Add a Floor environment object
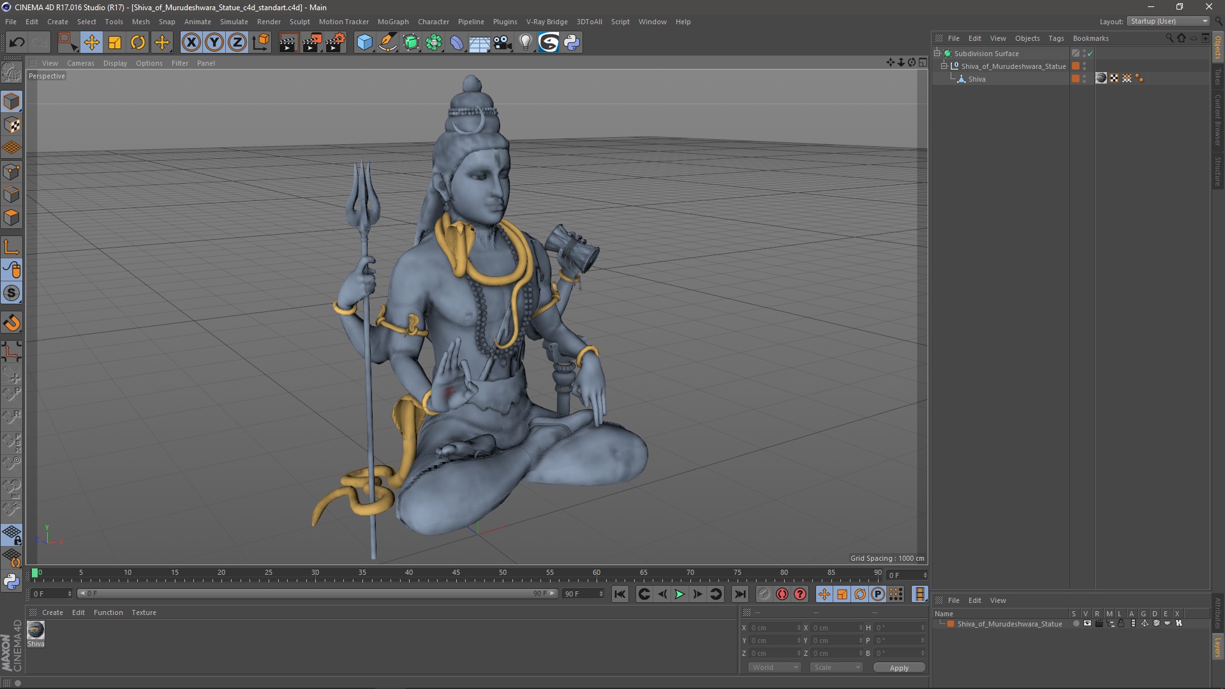This screenshot has width=1225, height=689. 479,42
